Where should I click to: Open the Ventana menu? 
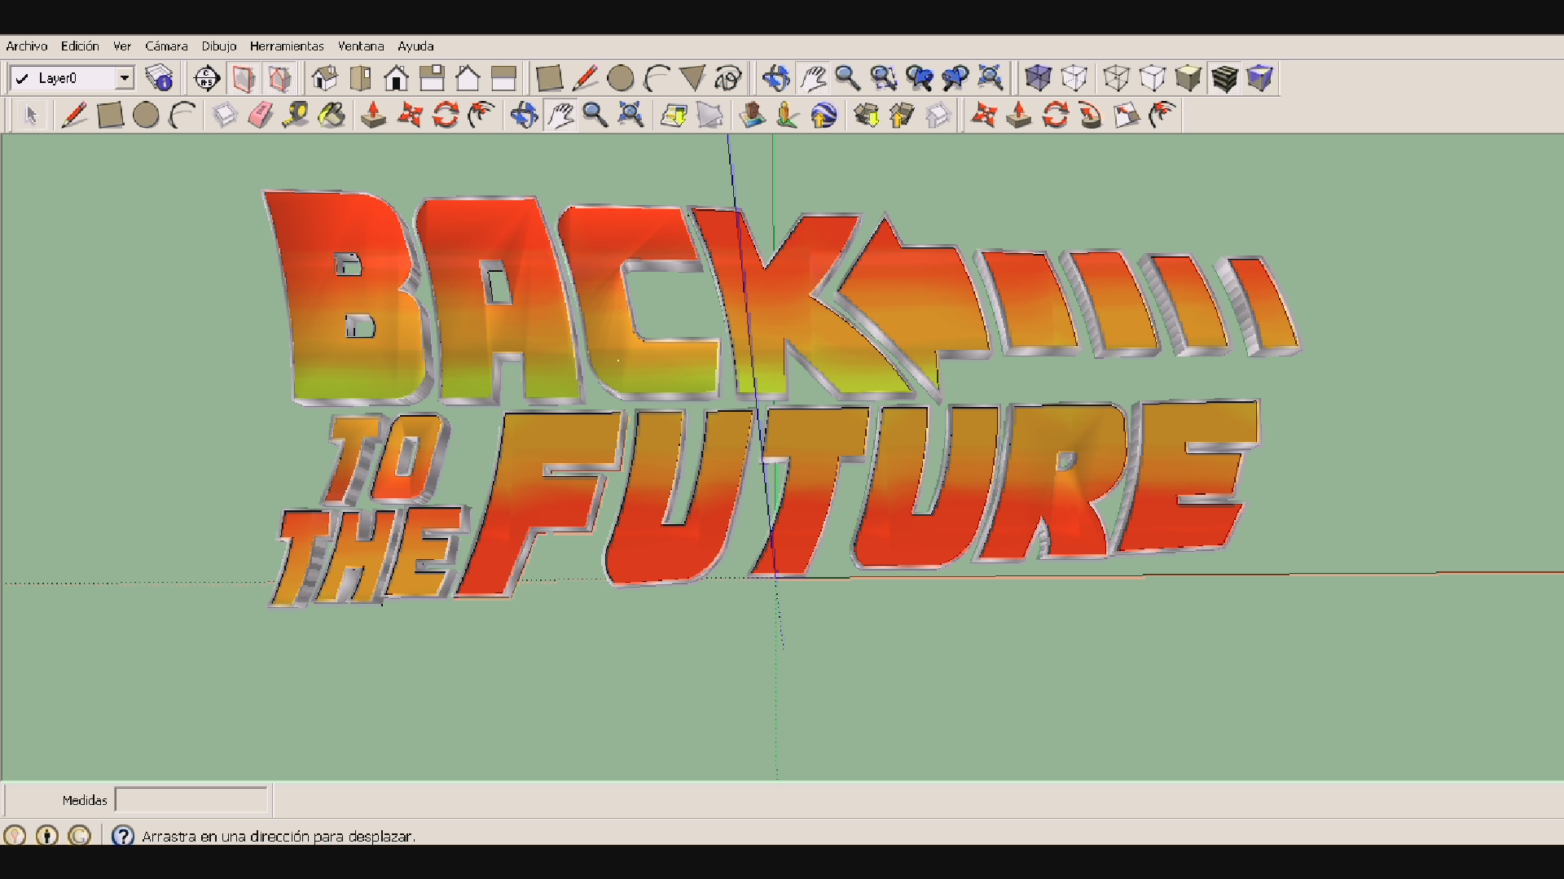361,46
